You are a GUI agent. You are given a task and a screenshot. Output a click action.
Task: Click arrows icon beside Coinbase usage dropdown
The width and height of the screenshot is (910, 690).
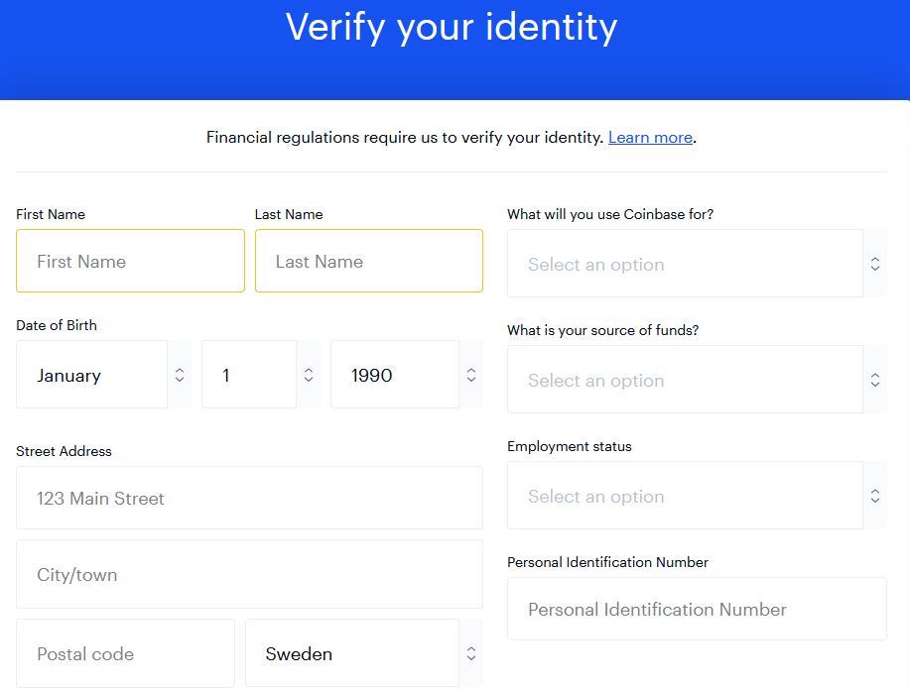click(875, 265)
